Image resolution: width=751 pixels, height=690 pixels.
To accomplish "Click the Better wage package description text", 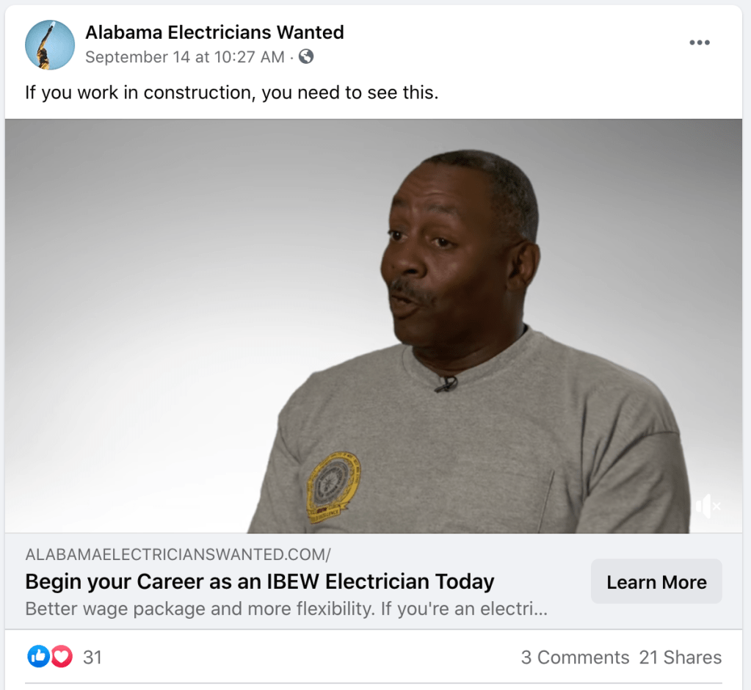I will click(286, 609).
